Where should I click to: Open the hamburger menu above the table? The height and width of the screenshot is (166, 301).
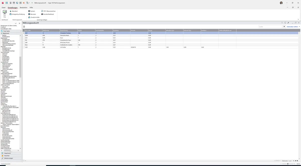pyautogui.click(x=24, y=26)
